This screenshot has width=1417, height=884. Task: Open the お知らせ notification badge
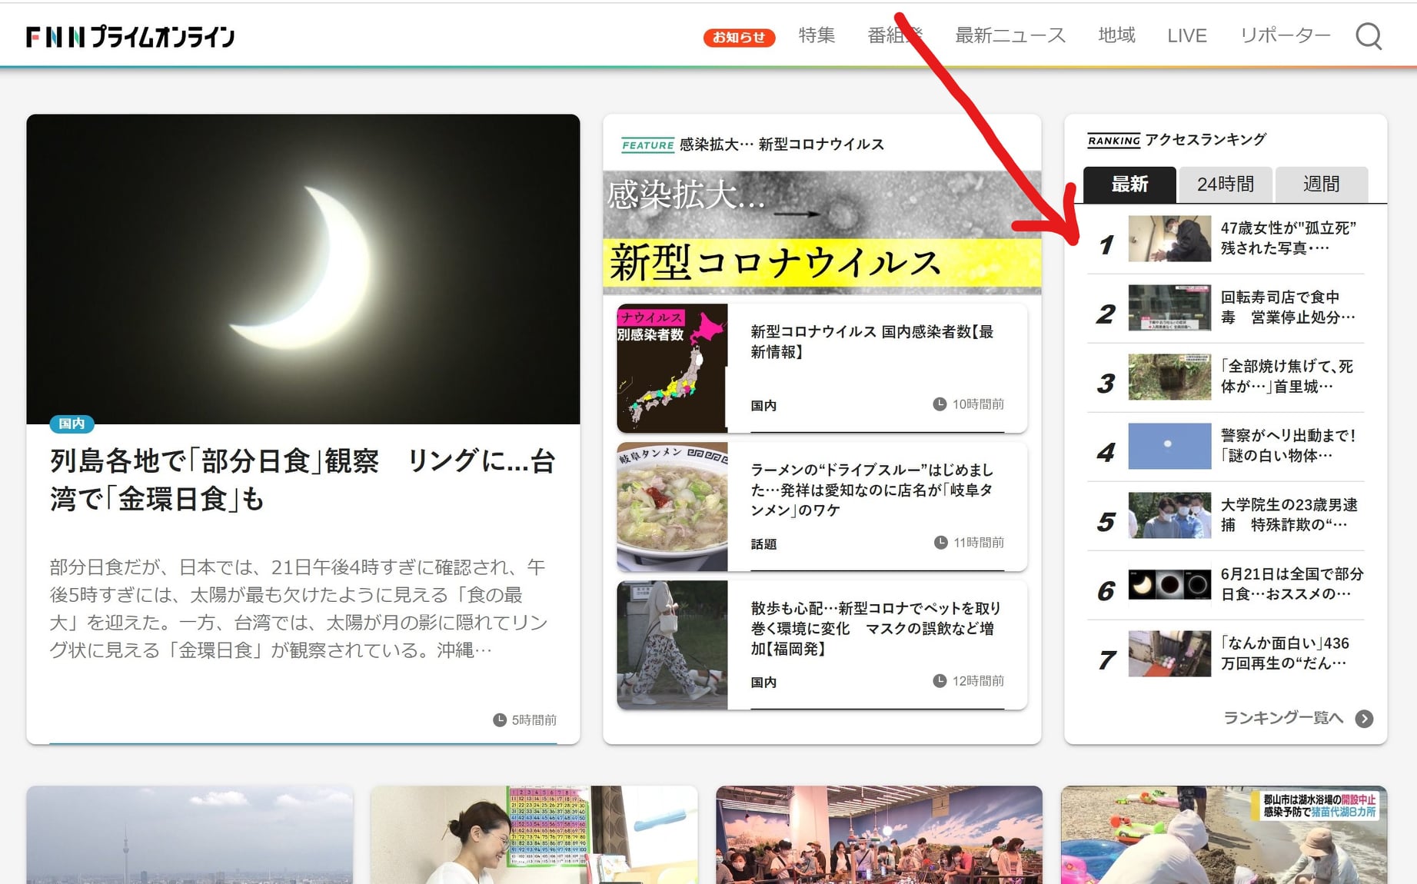click(x=738, y=37)
